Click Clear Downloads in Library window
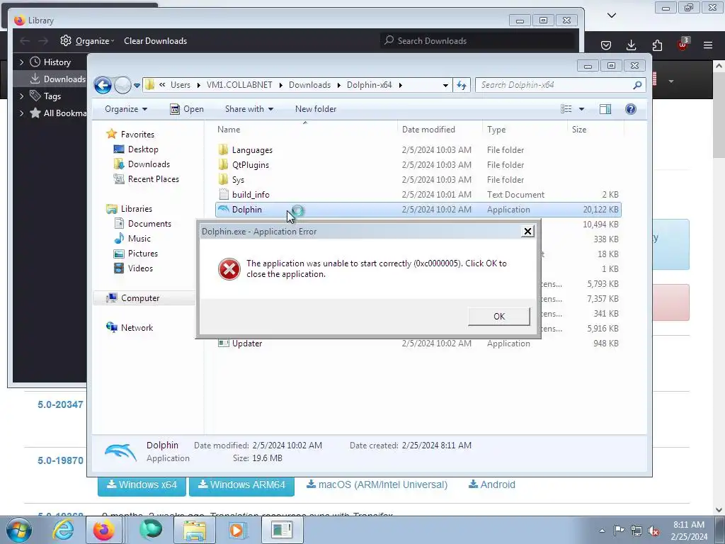Image resolution: width=725 pixels, height=544 pixels. click(x=155, y=40)
